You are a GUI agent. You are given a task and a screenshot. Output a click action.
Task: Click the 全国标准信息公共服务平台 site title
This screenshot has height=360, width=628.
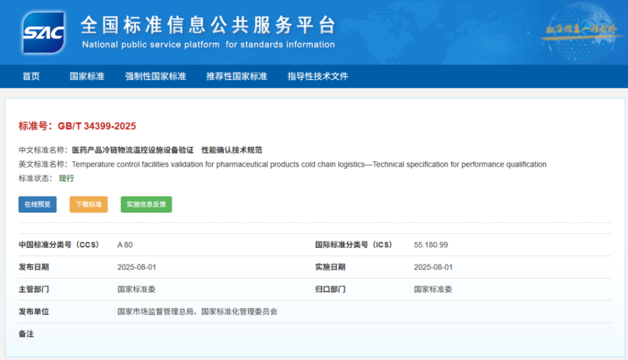point(208,25)
